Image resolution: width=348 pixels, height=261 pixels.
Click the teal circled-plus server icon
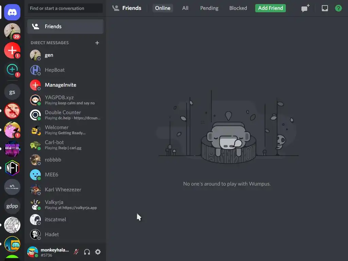[x=12, y=69]
